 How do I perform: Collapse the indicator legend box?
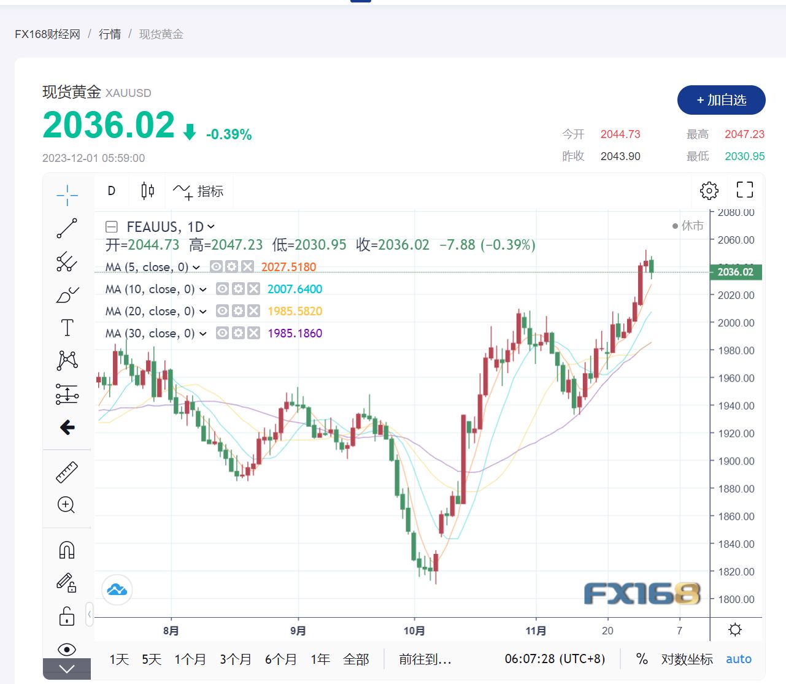click(x=112, y=227)
